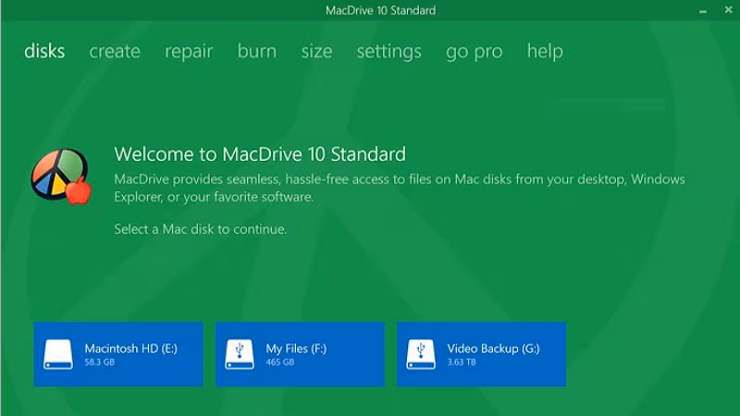Switch to the create tab
Viewport: 740px width, 416px height.
[115, 51]
